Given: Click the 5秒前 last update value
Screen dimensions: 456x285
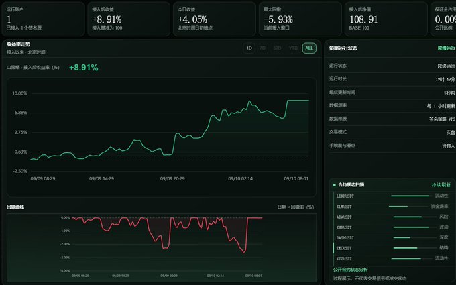Looking at the screenshot, I should click(x=449, y=93).
